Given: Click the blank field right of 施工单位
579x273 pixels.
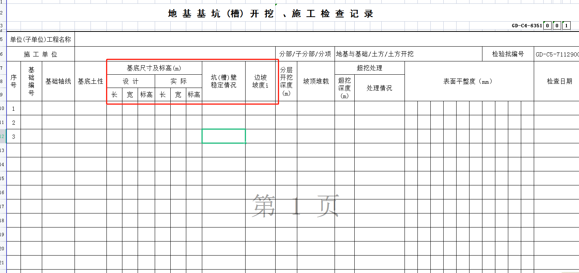Looking at the screenshot, I should [x=175, y=54].
